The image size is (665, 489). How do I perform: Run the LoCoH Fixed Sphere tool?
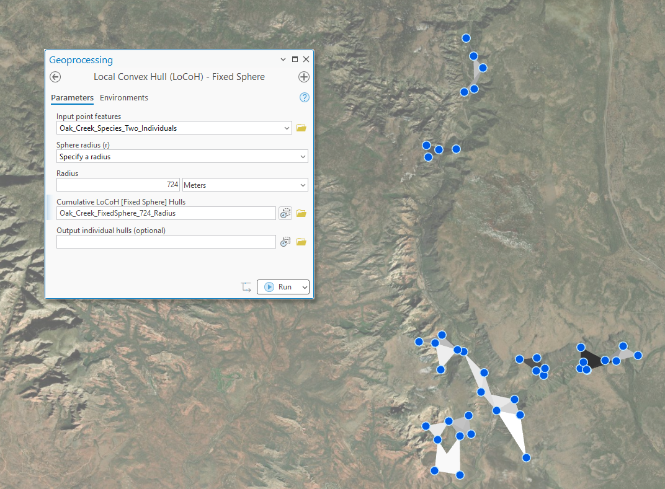[278, 287]
